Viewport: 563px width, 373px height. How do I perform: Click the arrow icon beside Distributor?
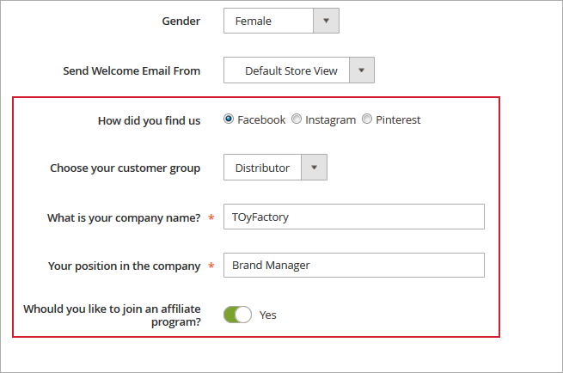click(x=314, y=168)
